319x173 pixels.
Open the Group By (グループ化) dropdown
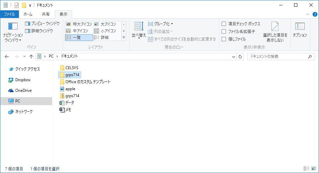tap(160, 24)
